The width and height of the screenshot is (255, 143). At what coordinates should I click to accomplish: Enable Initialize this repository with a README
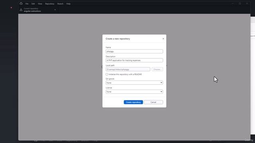107,74
